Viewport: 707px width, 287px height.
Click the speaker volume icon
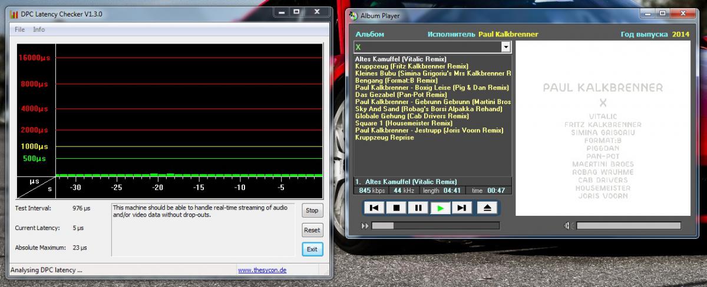(x=567, y=225)
